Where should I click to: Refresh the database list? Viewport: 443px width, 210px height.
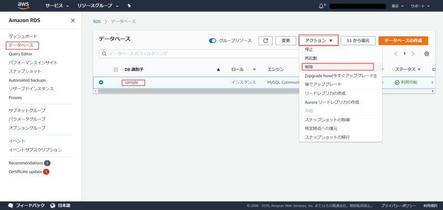[266, 40]
